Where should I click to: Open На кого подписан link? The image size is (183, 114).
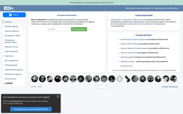128,53
